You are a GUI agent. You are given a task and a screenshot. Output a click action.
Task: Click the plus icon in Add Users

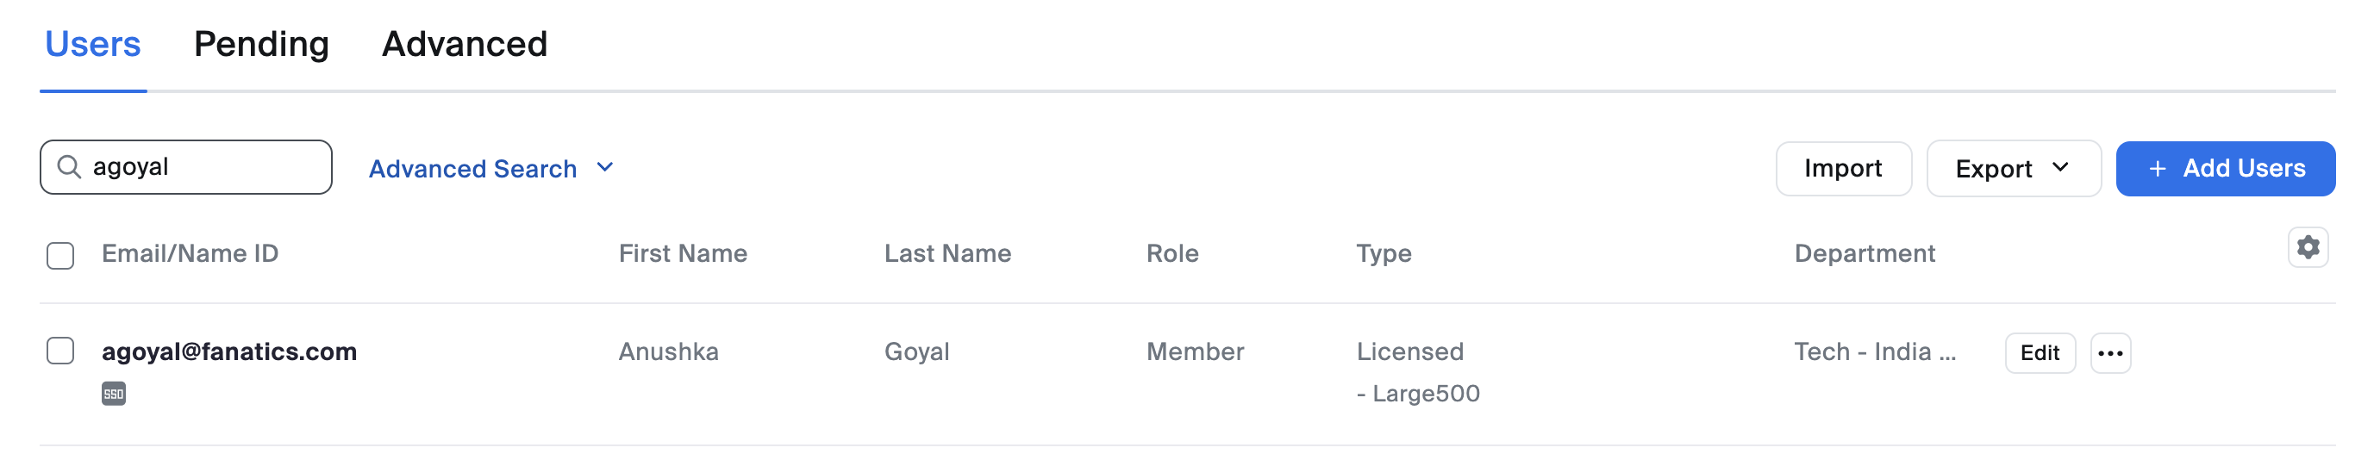2157,169
